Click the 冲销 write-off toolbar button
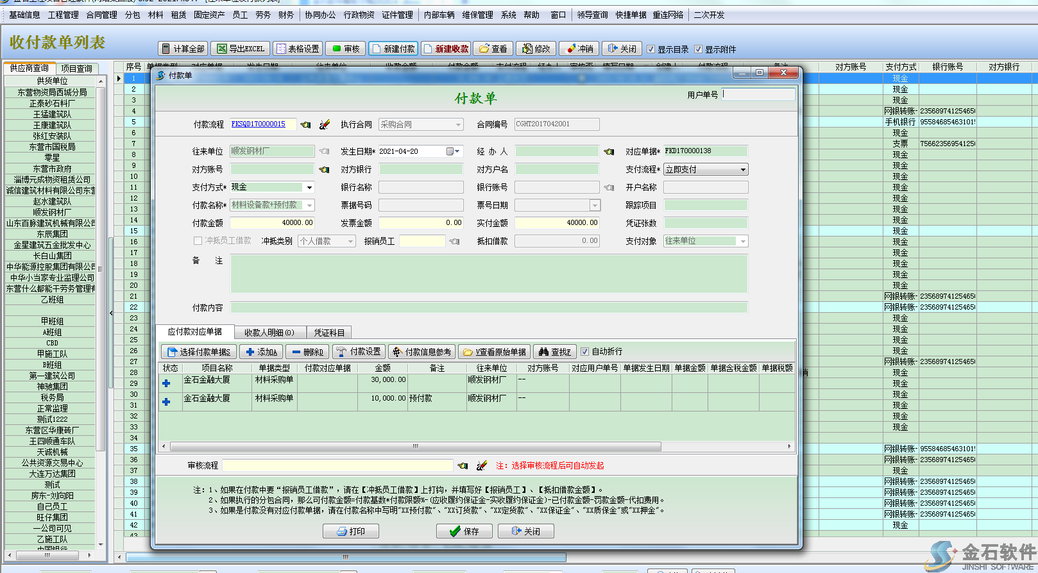The height and width of the screenshot is (573, 1038). [580, 49]
